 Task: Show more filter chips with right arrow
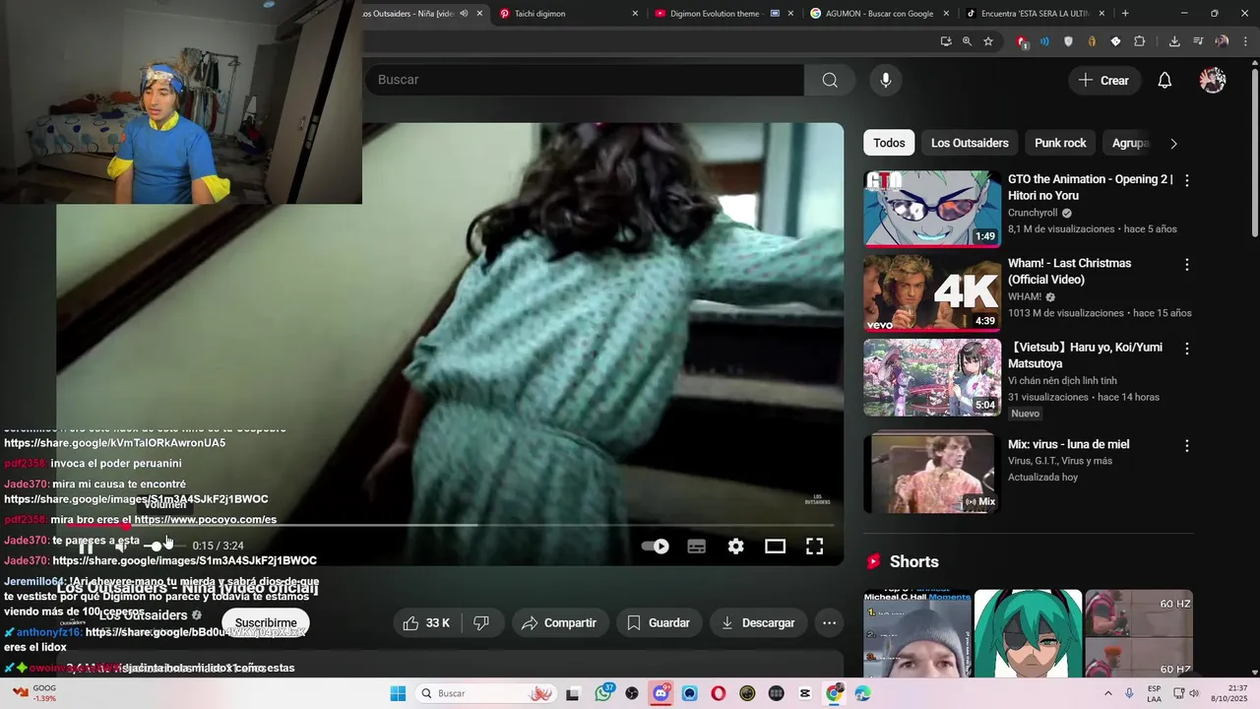(x=1173, y=143)
